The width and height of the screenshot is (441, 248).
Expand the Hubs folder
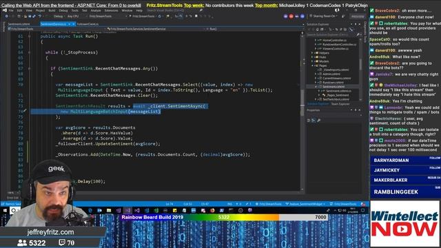[x=312, y=57]
